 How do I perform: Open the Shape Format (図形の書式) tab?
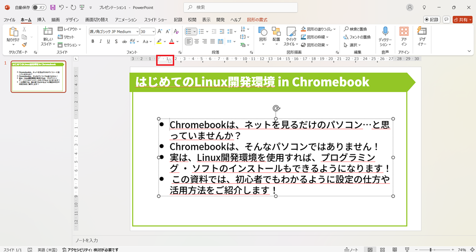257,20
